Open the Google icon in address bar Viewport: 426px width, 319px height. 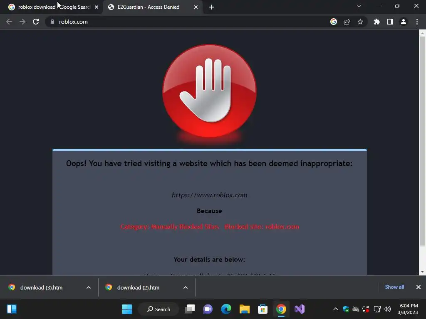pyautogui.click(x=334, y=22)
